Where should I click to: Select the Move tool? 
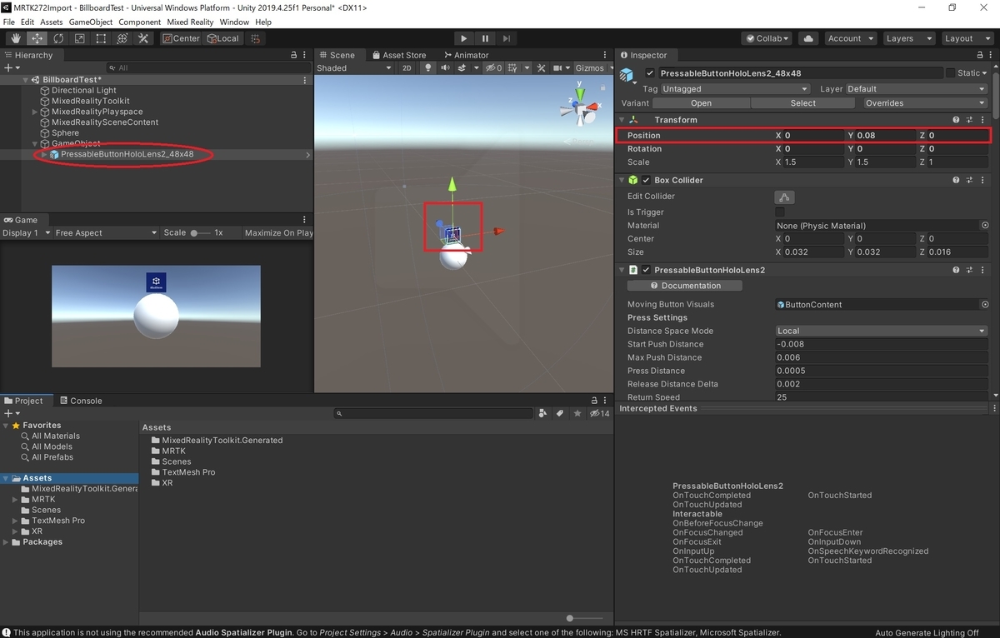click(37, 38)
